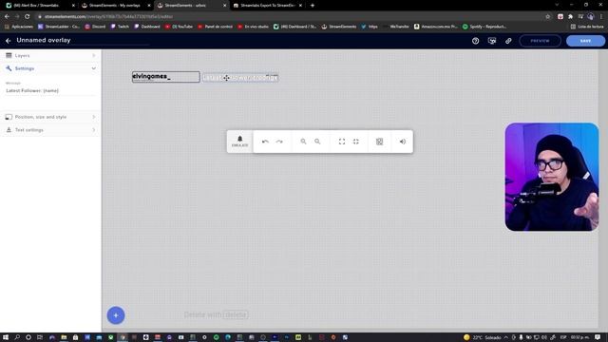This screenshot has height=342, width=608.
Task: Click the center overlay collapse icon
Action: [355, 142]
